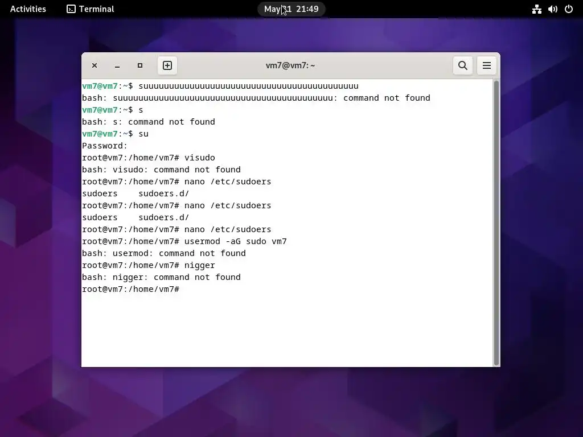Click the terminal vertical scrollbar
This screenshot has width=583, height=437.
click(496, 223)
